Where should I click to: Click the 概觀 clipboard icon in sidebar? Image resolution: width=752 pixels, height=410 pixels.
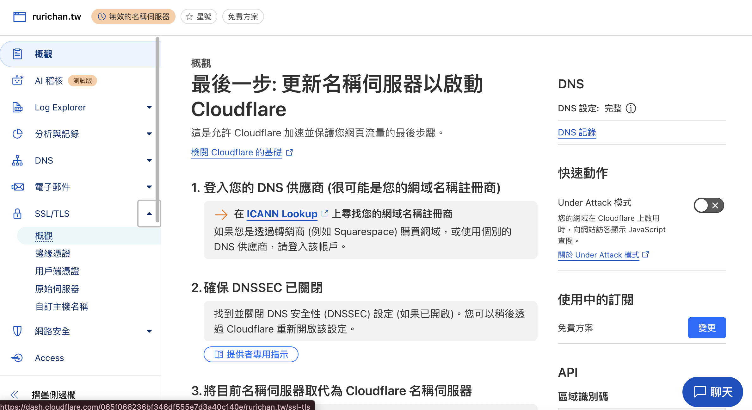pos(17,54)
